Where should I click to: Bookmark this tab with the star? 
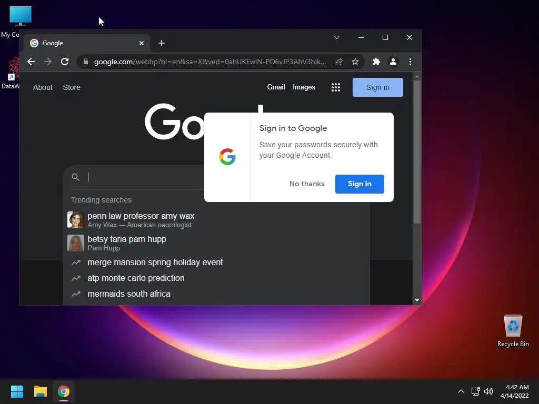[x=355, y=62]
